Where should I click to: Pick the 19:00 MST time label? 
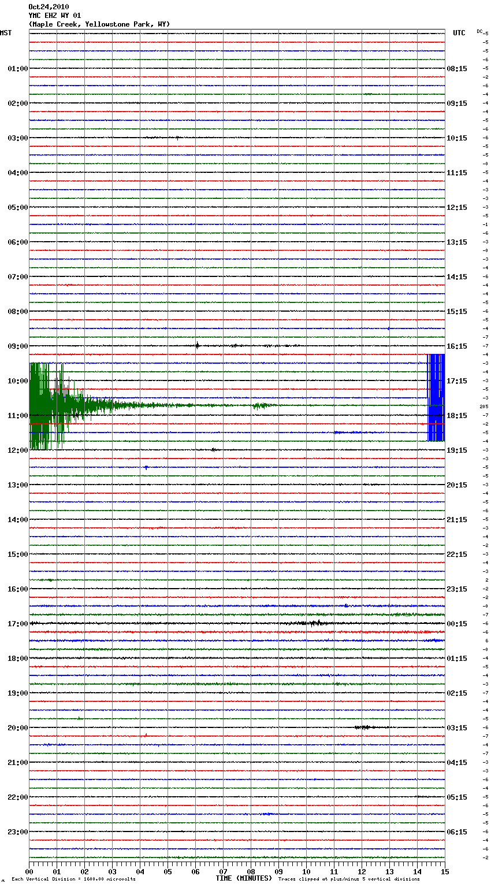click(17, 693)
